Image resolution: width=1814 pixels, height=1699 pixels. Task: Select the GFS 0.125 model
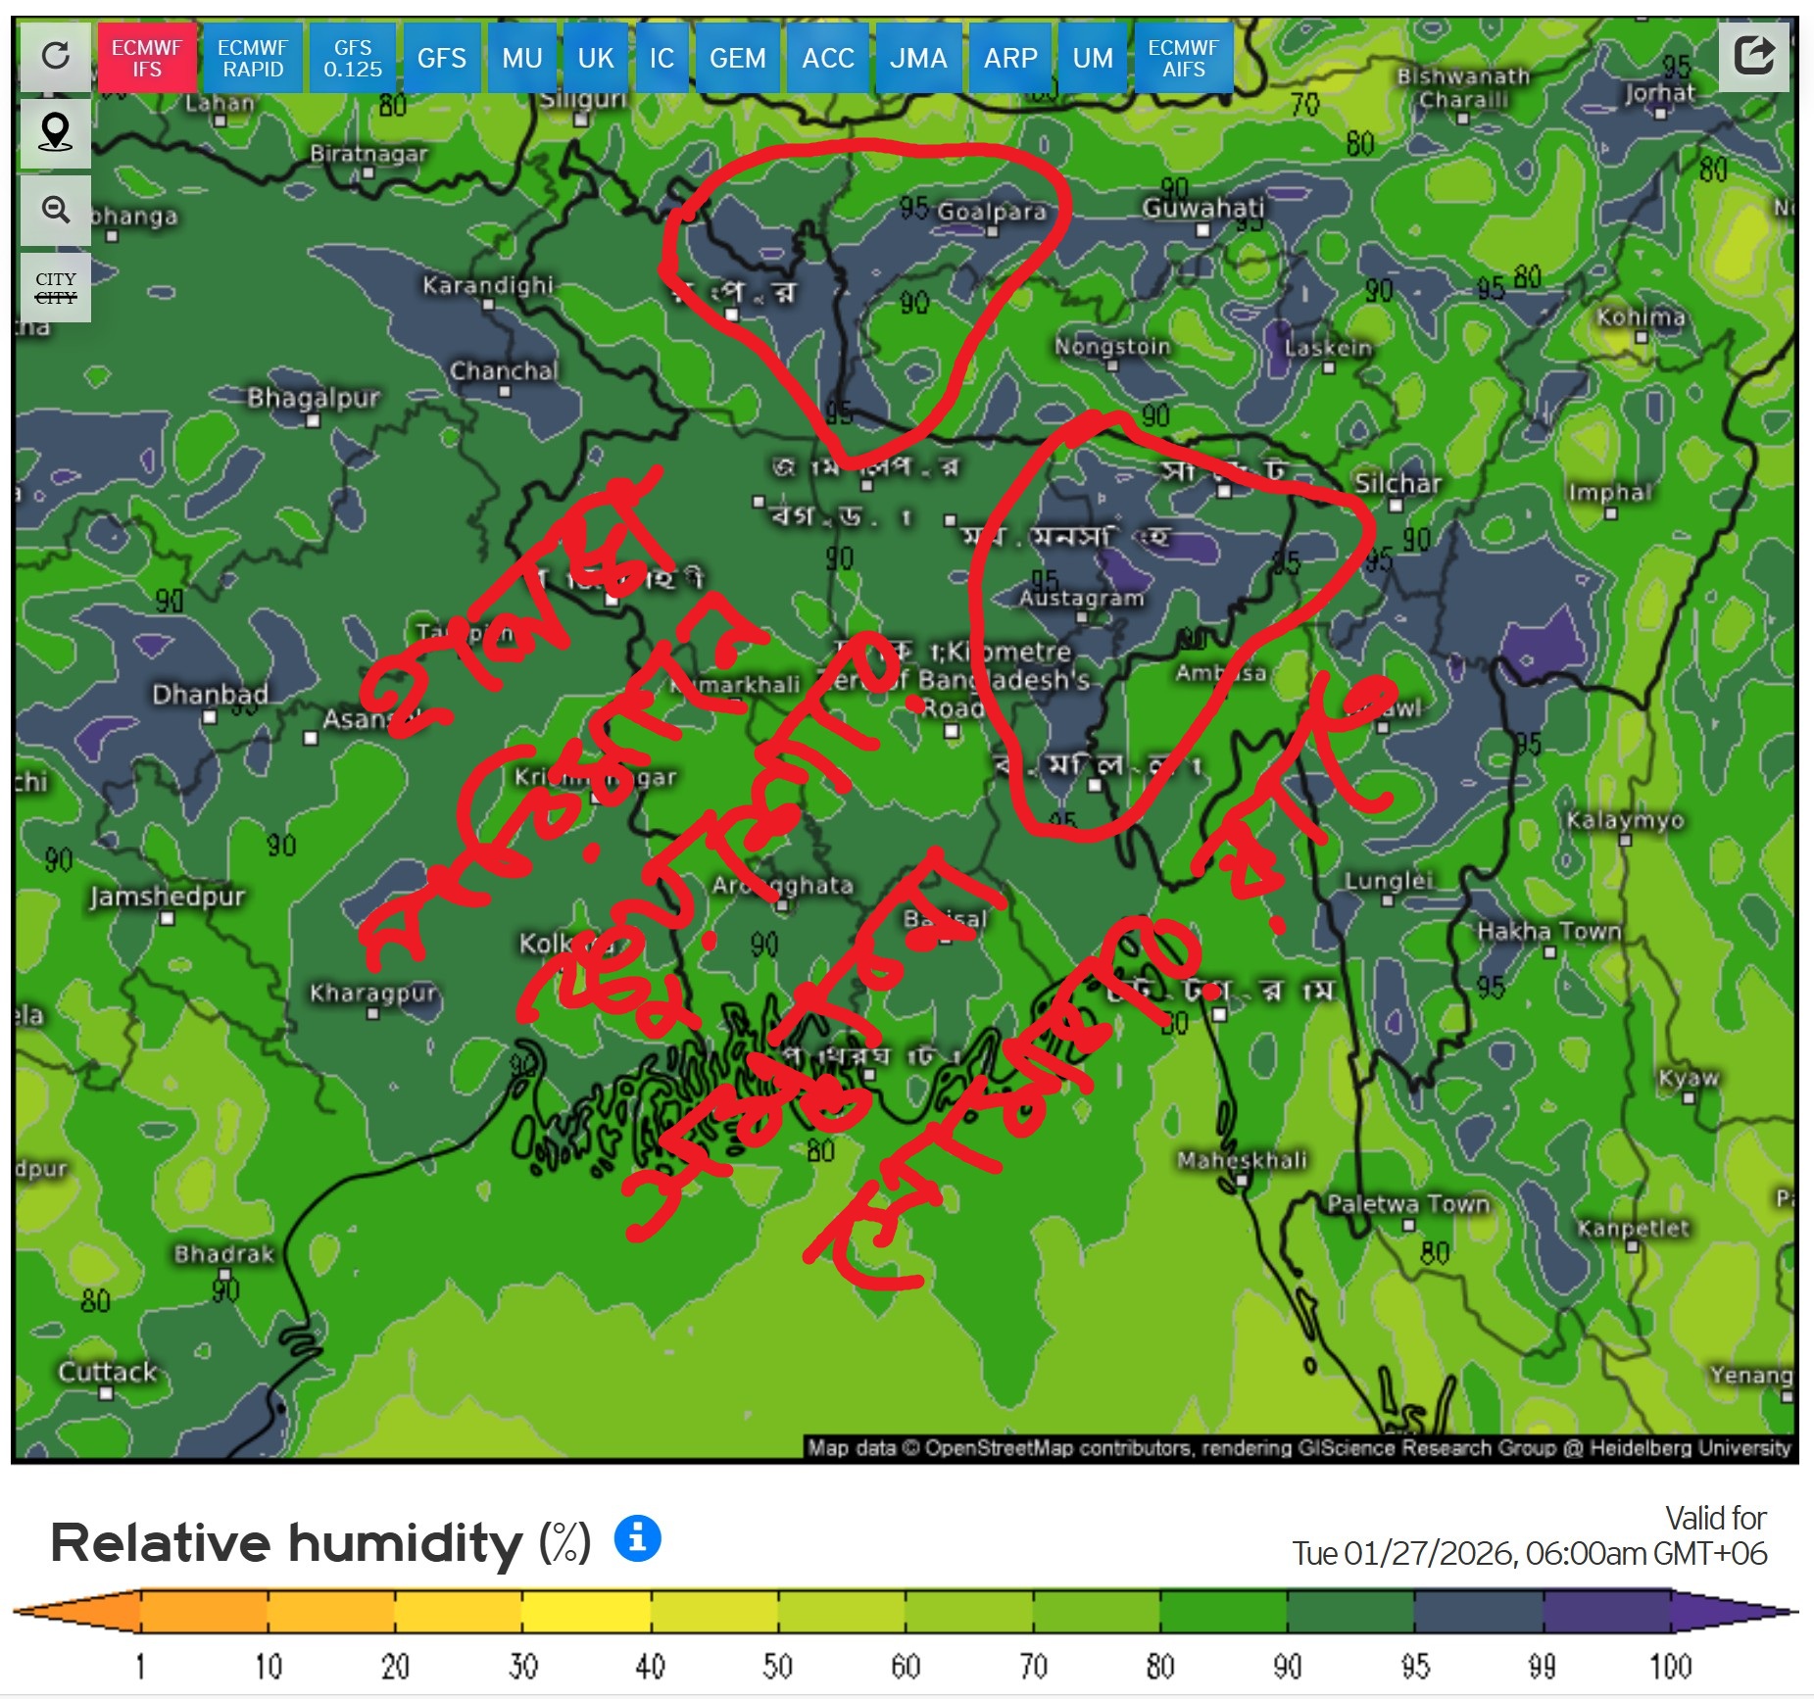353,59
